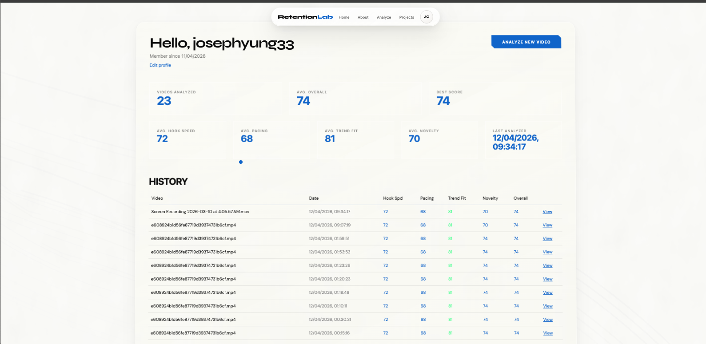Image resolution: width=706 pixels, height=344 pixels.
Task: Click the Last Analyzed date value
Action: point(515,142)
